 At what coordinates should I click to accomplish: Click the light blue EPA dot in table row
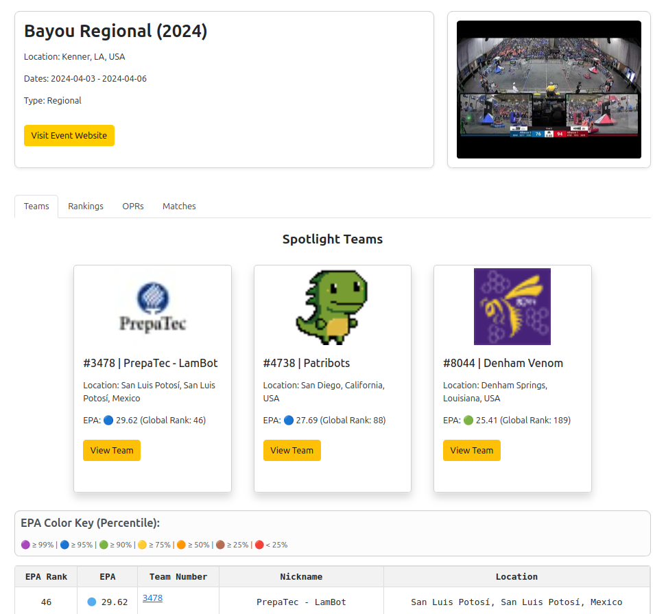[92, 602]
